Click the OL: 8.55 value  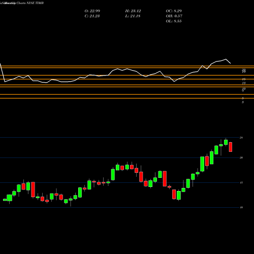click(174, 21)
